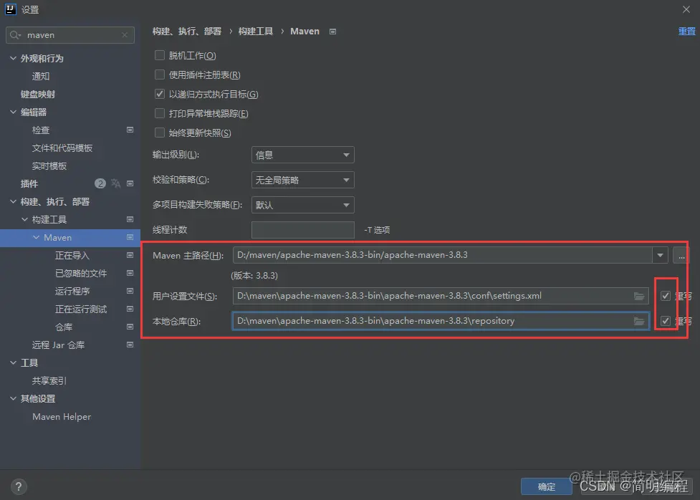
Task: Click the settings icon beside 检查 sidebar entry
Action: click(x=130, y=130)
